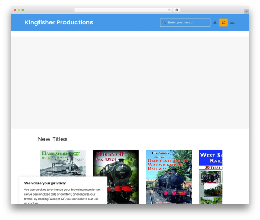This screenshot has width=260, height=220.
Task: Click the browser extension icon beside address bar
Action: point(177,10)
